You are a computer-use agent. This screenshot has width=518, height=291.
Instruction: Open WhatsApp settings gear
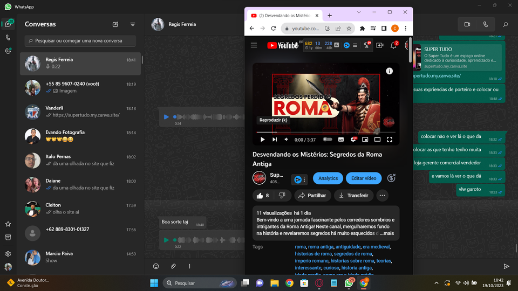8,254
